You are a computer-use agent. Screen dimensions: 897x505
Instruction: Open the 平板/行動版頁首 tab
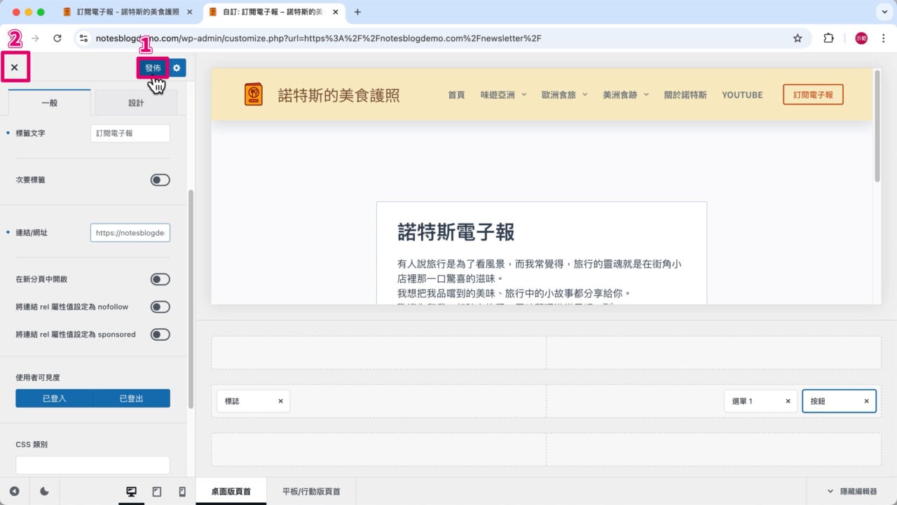pyautogui.click(x=310, y=491)
